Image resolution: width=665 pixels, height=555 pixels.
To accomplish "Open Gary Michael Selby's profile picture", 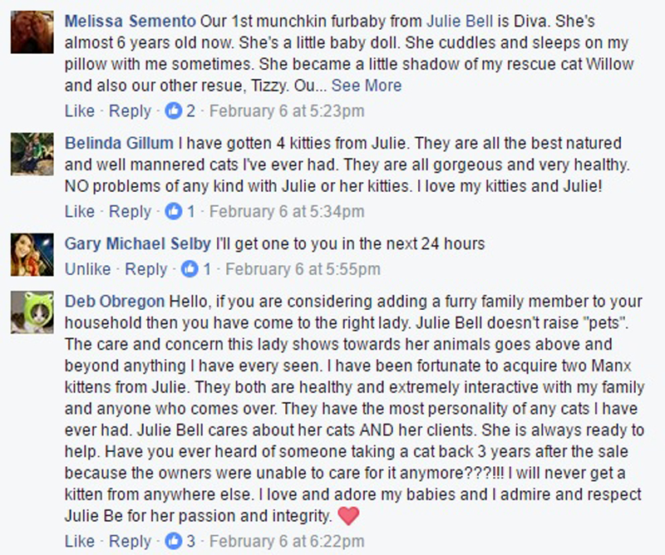I will pos(32,254).
